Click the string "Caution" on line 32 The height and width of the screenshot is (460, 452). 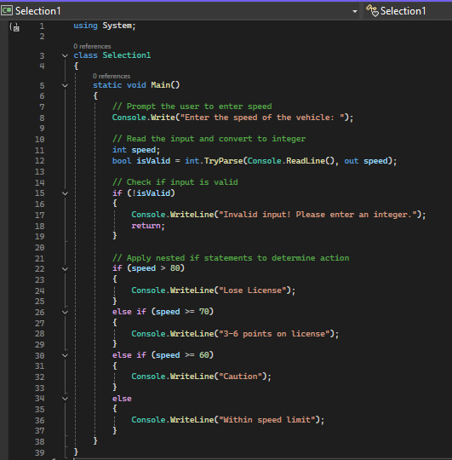(240, 377)
